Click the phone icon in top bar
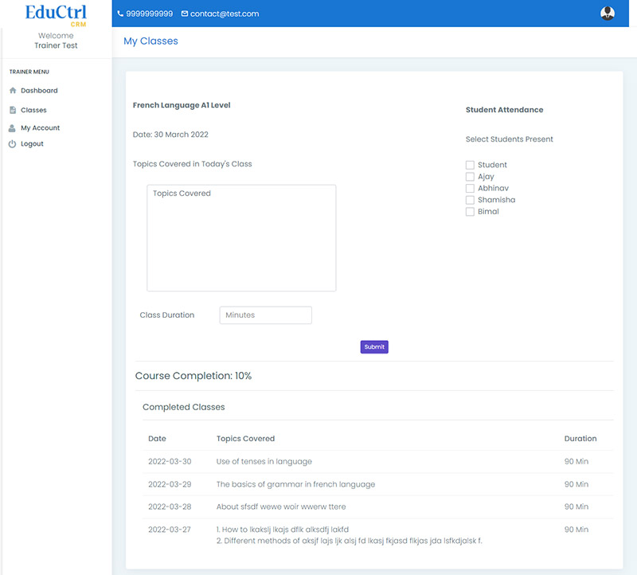This screenshot has width=637, height=575. tap(120, 14)
